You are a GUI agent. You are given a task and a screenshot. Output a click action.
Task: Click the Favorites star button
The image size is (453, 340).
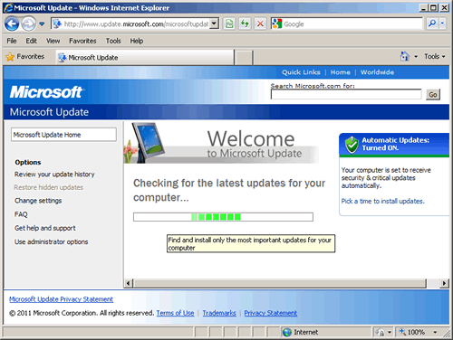click(25, 57)
